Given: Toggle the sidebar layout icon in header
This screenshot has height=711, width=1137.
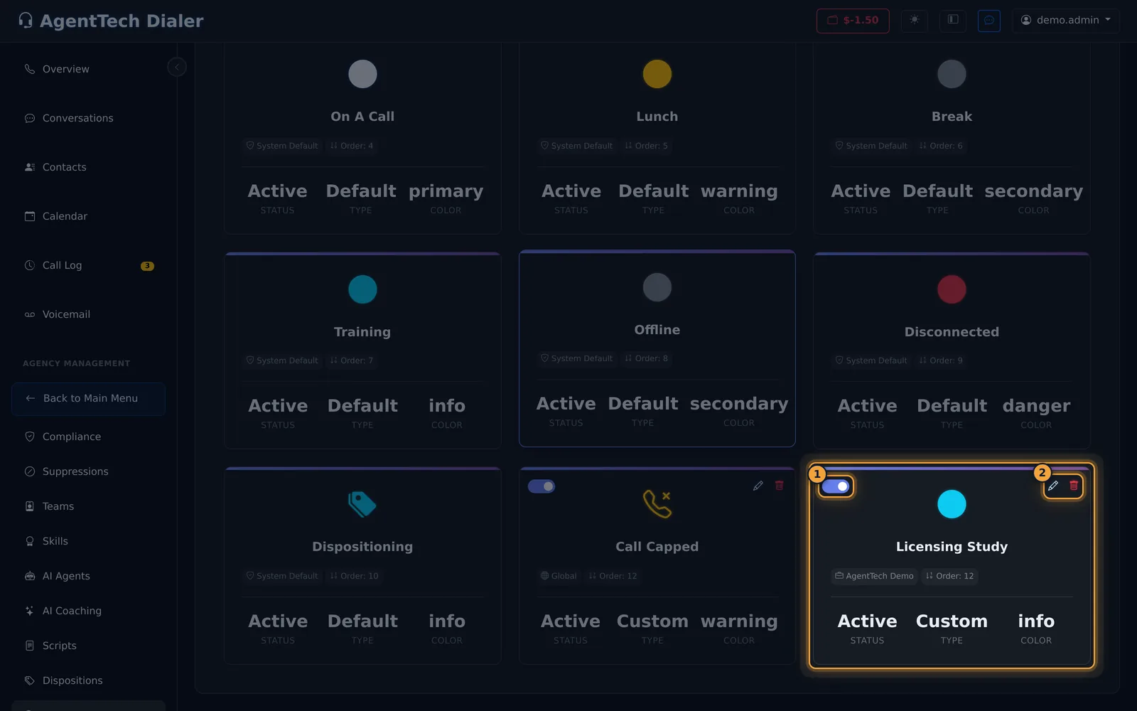Looking at the screenshot, I should pos(953,20).
